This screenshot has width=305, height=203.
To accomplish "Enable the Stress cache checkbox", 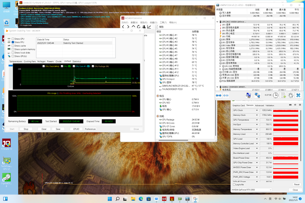I will tap(13, 46).
